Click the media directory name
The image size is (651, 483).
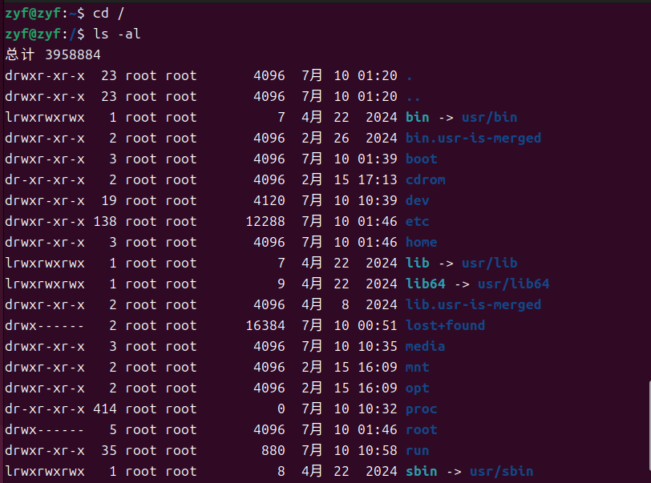click(425, 346)
